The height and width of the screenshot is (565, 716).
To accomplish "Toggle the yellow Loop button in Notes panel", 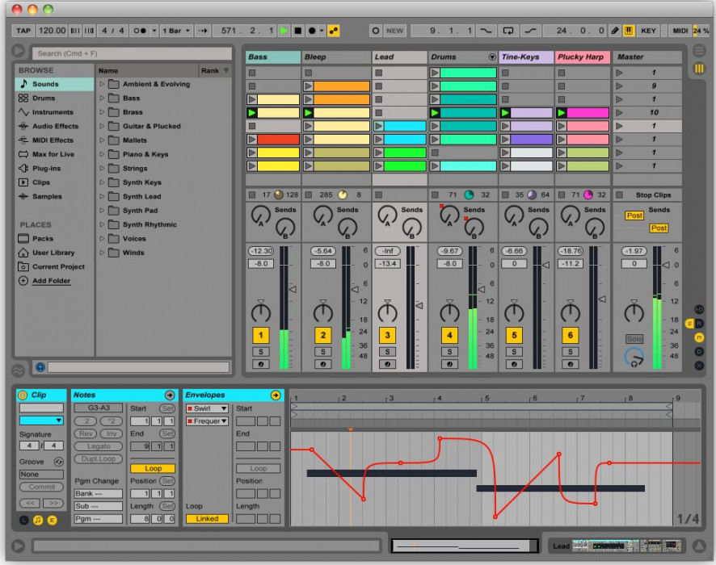I will 154,468.
